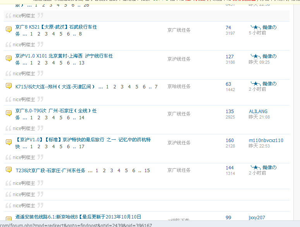View user m110nbvcxz110's profile

266,140
